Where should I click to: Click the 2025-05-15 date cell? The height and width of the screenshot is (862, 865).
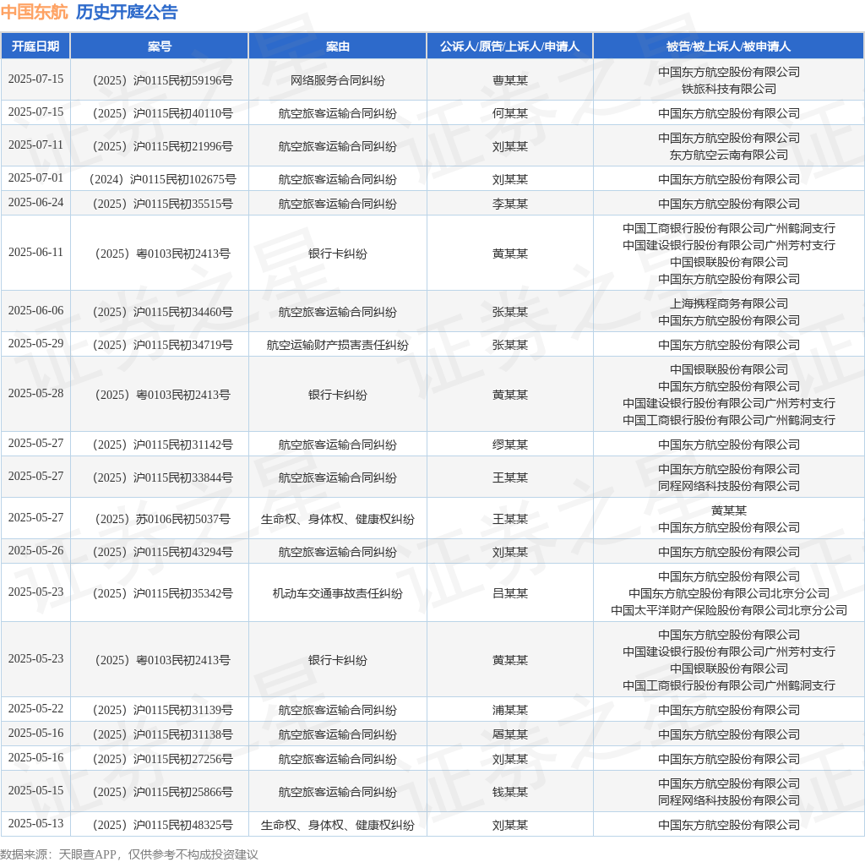(35, 790)
